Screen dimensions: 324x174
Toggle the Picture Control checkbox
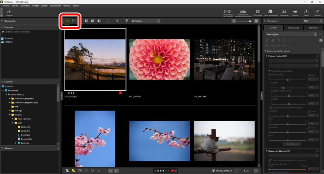[x=318, y=56]
